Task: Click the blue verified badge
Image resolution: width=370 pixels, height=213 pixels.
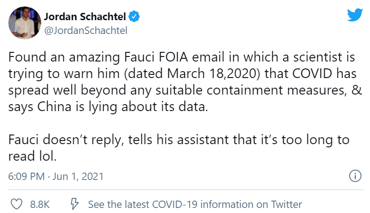Action: tap(134, 17)
